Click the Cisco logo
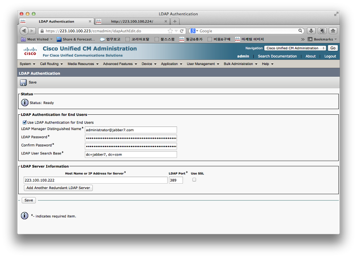Screen dimensions: 357x258 coord(30,51)
